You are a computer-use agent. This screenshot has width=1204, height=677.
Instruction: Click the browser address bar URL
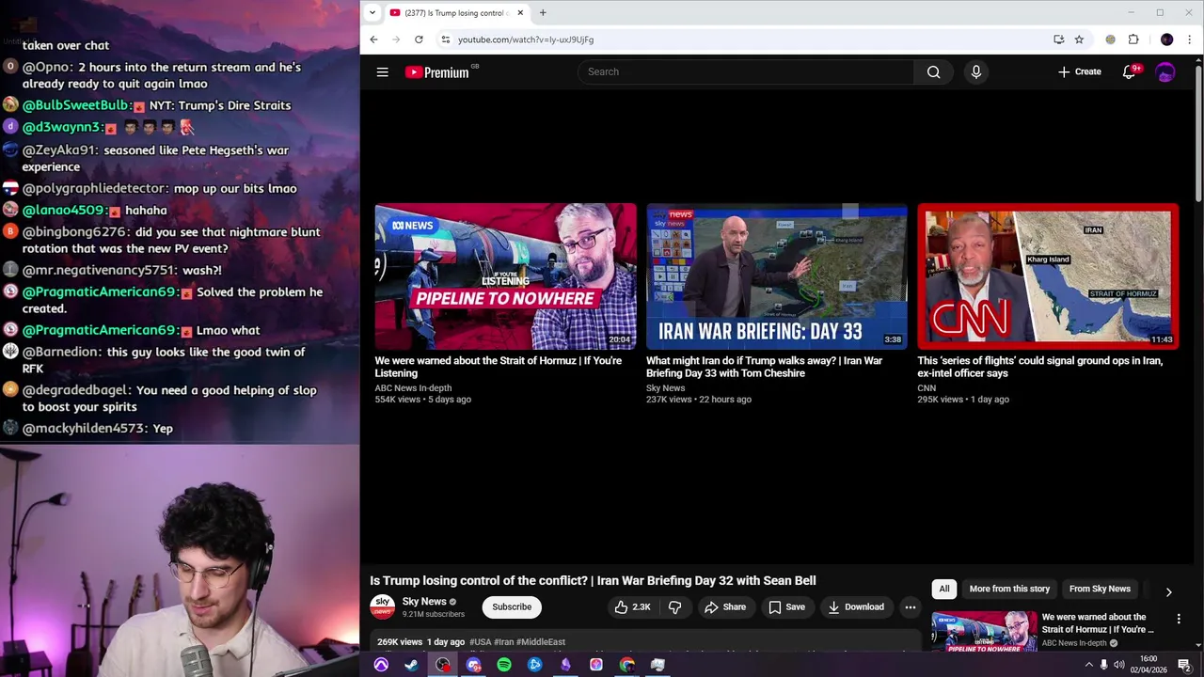[x=526, y=39]
